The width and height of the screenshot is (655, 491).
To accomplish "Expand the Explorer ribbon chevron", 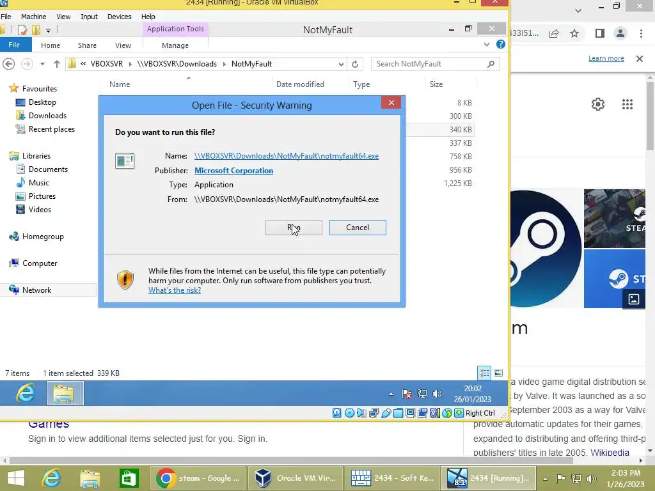I will (486, 44).
